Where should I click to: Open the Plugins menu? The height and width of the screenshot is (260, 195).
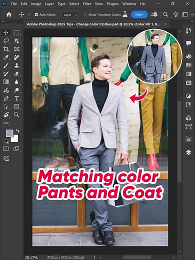112,3
